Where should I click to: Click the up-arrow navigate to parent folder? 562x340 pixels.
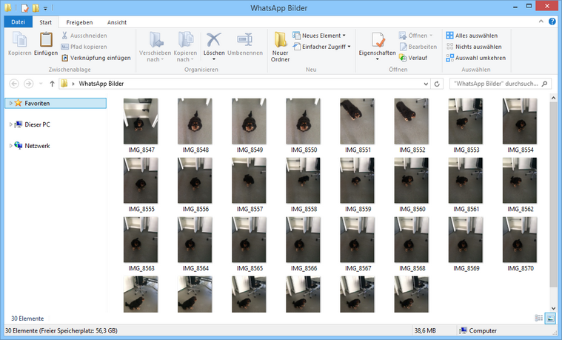point(52,84)
